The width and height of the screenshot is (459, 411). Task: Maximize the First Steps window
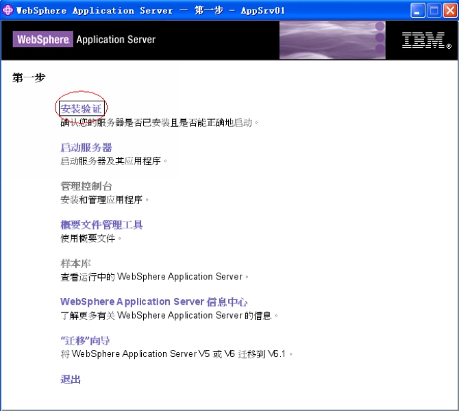[x=434, y=11]
